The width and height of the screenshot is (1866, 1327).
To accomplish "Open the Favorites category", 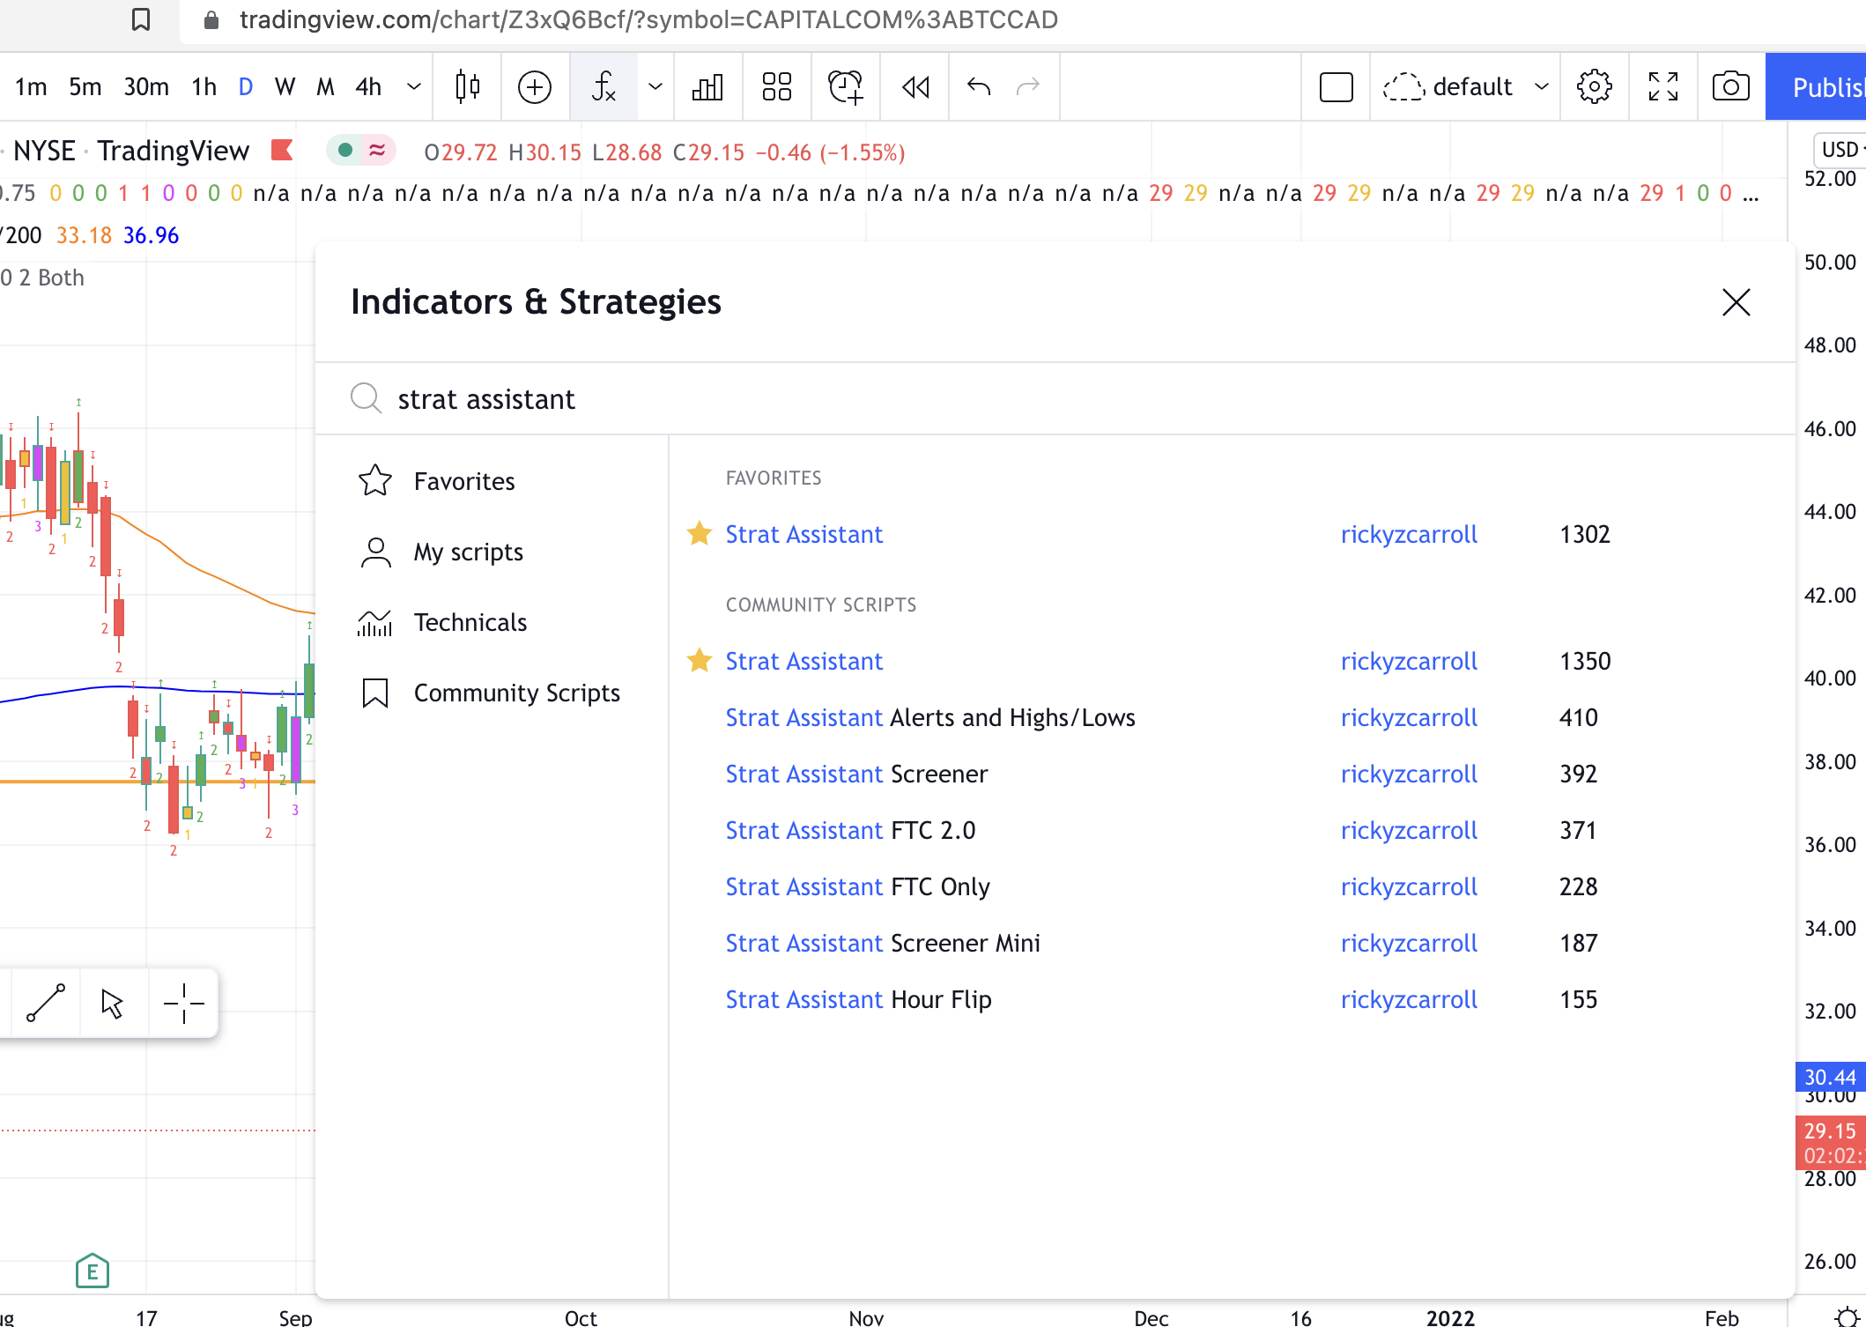I will pyautogui.click(x=491, y=481).
